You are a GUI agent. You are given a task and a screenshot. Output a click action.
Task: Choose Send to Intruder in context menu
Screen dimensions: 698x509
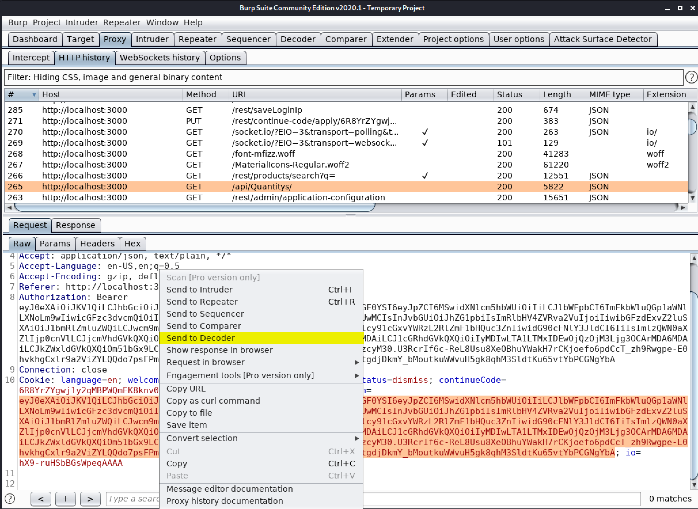[x=261, y=290]
